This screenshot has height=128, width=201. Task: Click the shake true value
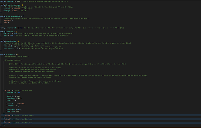[x=11, y=35]
